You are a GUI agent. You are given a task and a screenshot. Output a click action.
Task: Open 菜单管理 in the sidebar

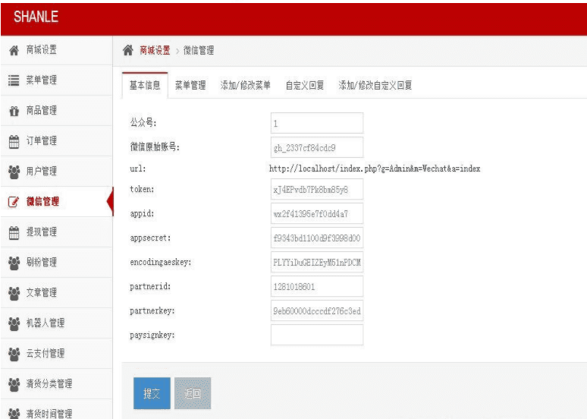56,80
